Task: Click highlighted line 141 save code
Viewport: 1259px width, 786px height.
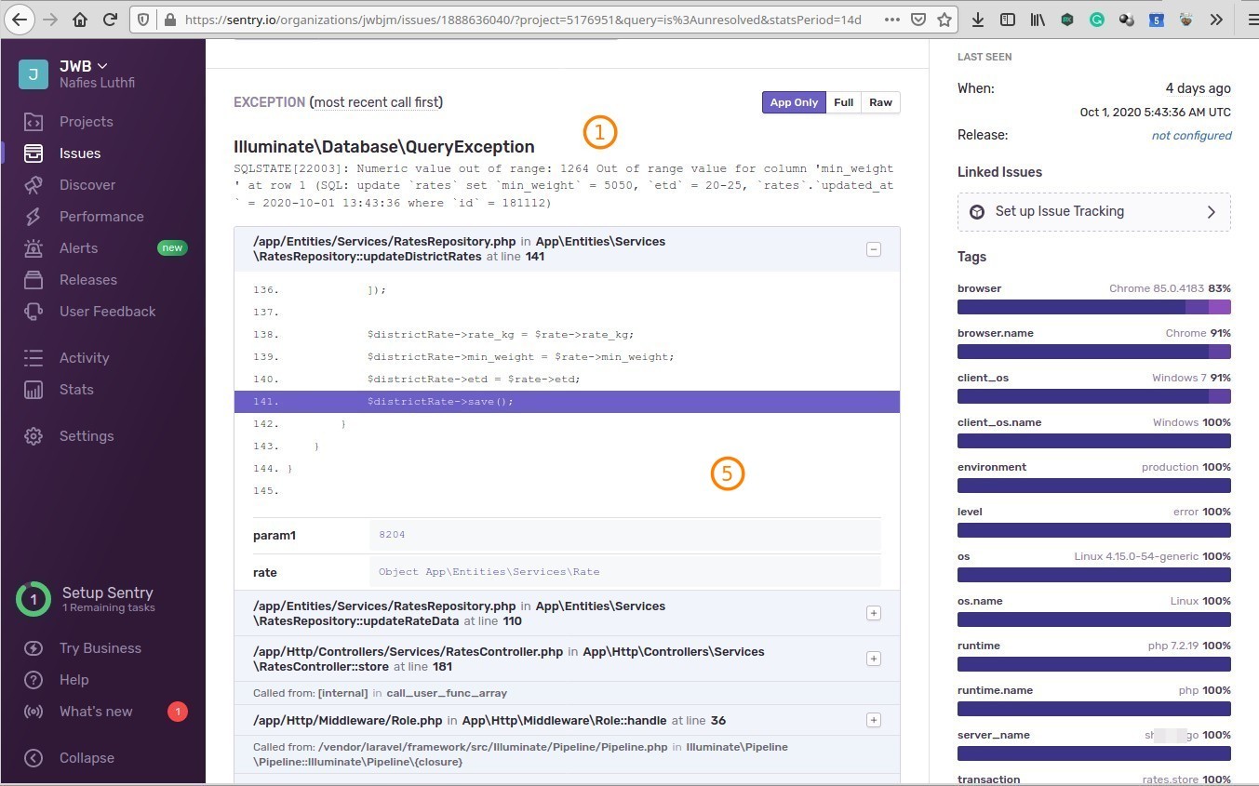Action: coord(567,402)
